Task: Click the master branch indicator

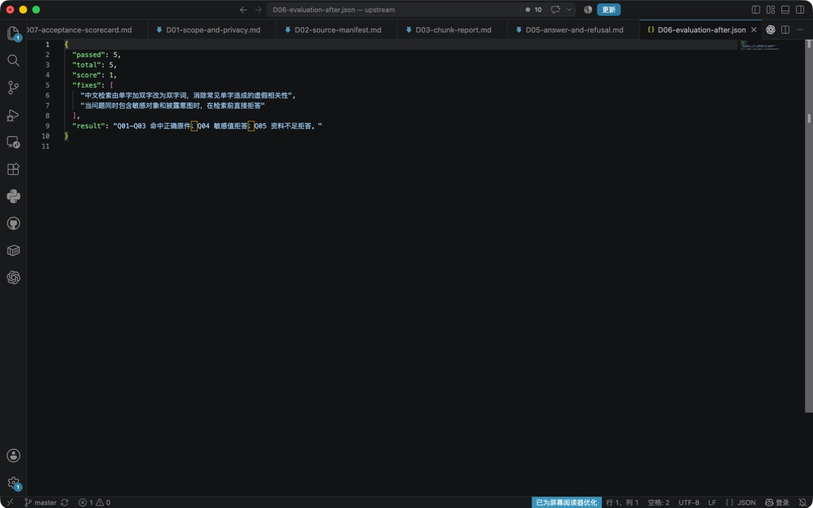Action: (x=40, y=503)
